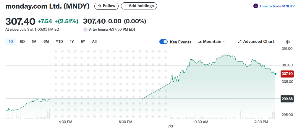Show the 1Y chart range
The width and height of the screenshot is (301, 132).
72,42
